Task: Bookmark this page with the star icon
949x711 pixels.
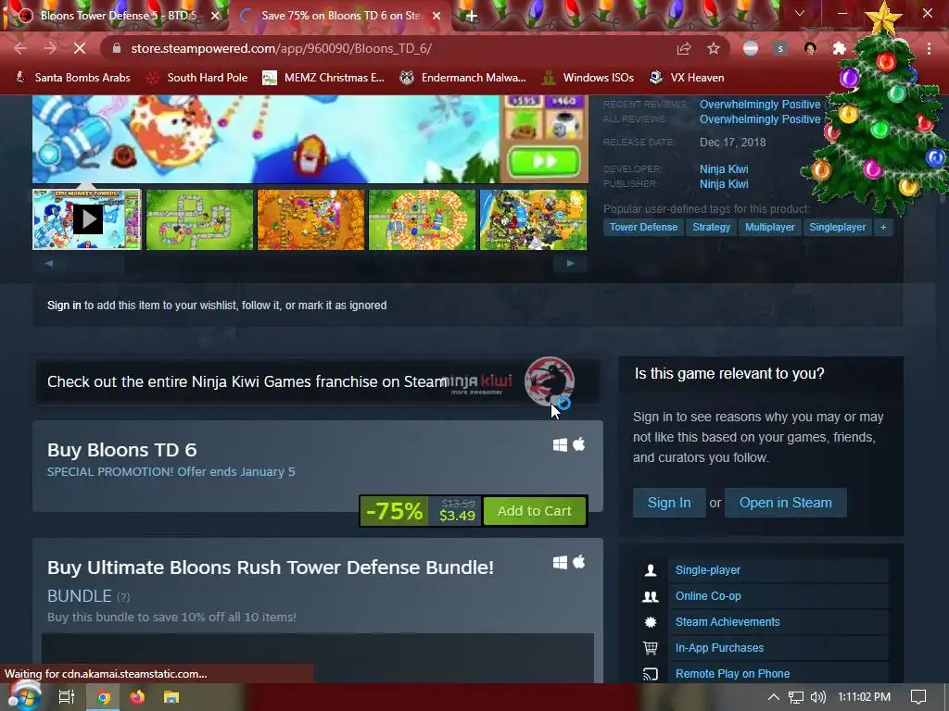Action: (714, 48)
